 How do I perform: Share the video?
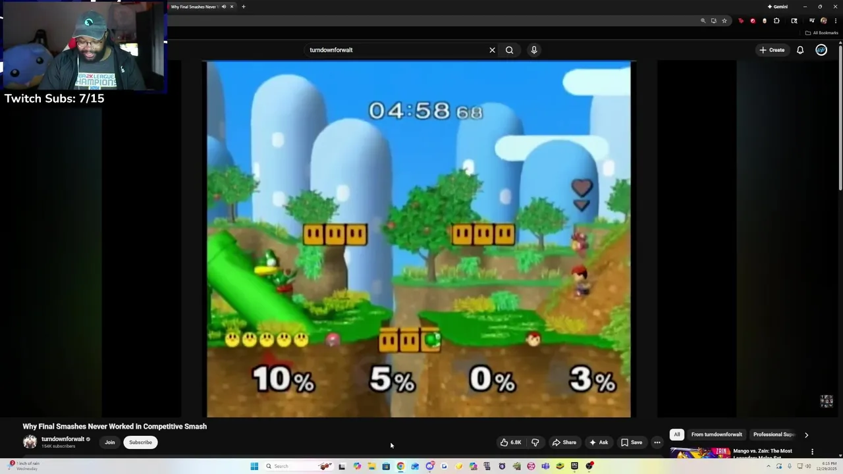tap(564, 442)
